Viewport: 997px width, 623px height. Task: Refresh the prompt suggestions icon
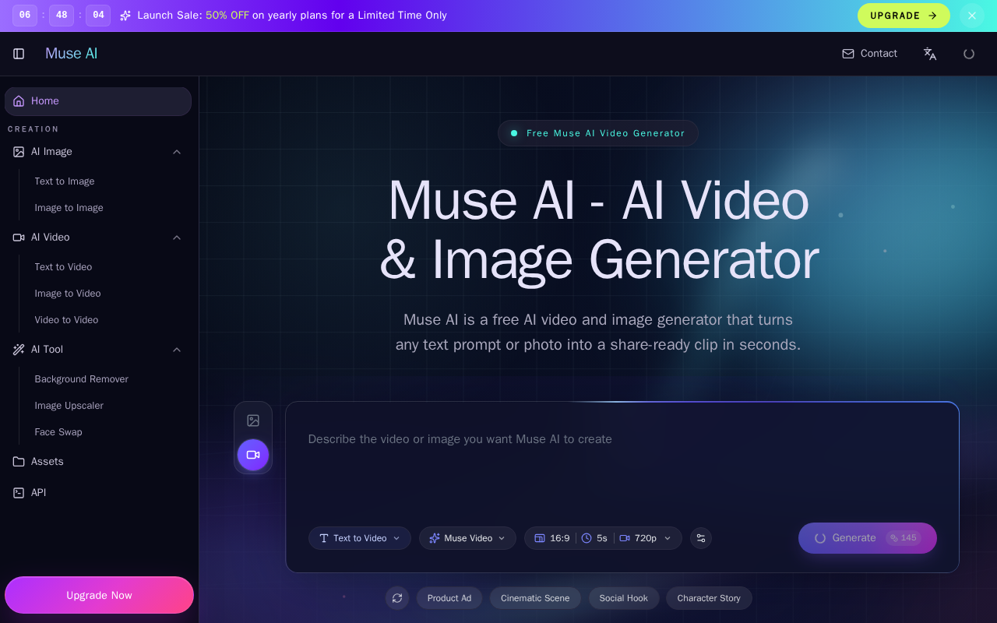(x=397, y=598)
